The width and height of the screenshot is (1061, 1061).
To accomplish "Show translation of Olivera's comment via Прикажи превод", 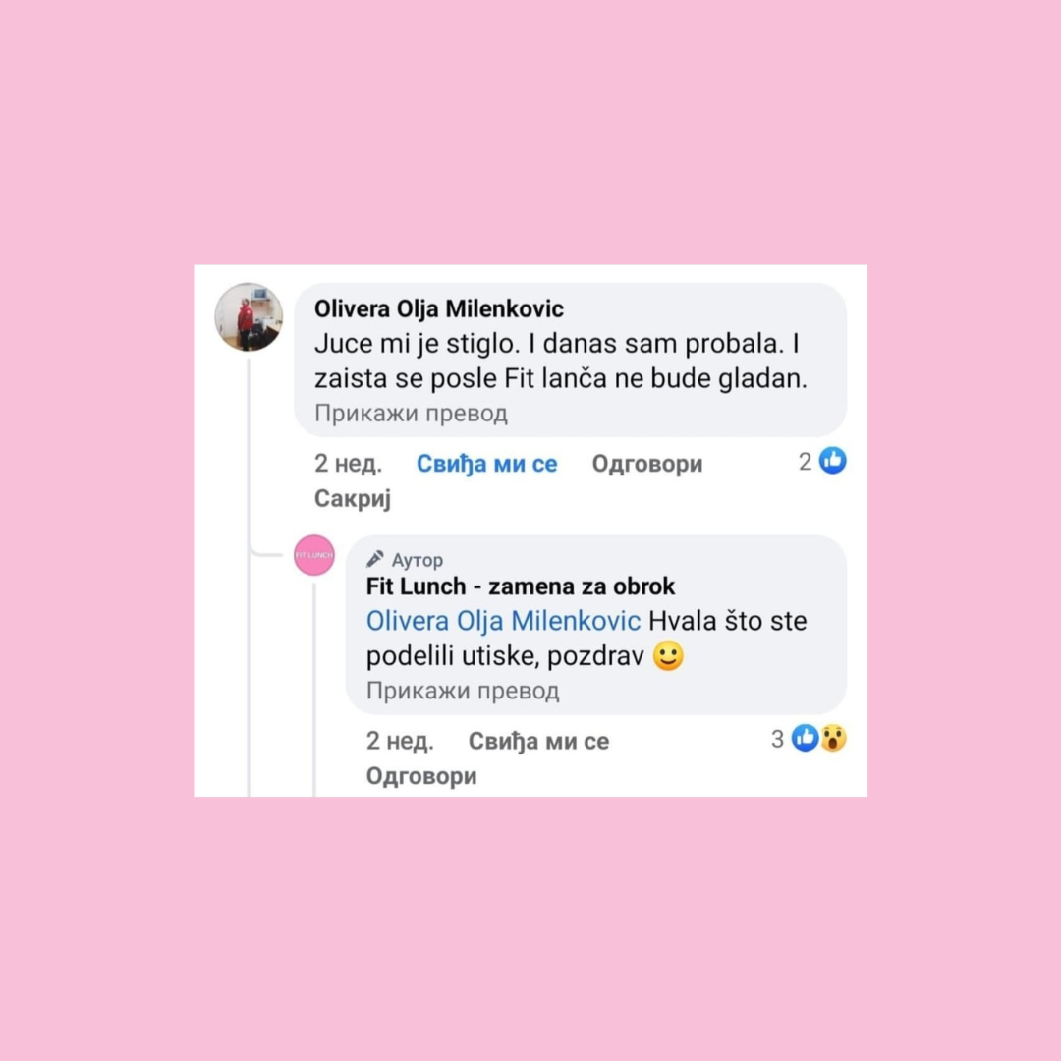I will click(411, 413).
